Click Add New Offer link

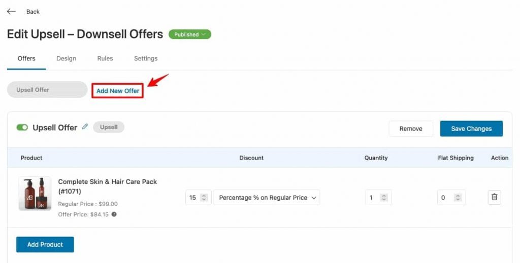coord(118,91)
